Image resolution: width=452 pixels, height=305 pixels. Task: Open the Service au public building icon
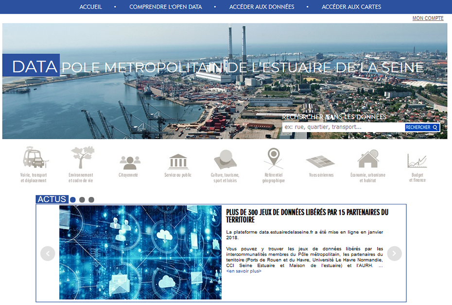click(178, 162)
